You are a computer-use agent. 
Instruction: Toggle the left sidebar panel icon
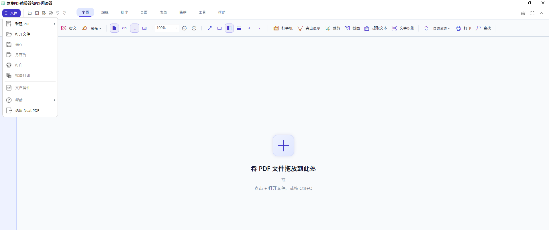pyautogui.click(x=229, y=28)
